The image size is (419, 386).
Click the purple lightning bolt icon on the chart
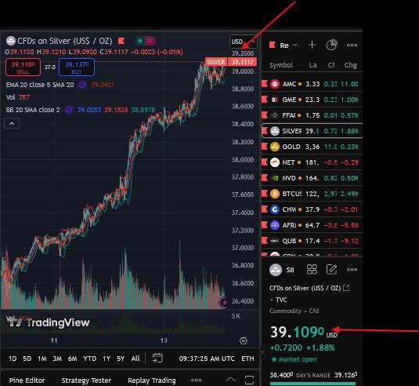(x=223, y=303)
